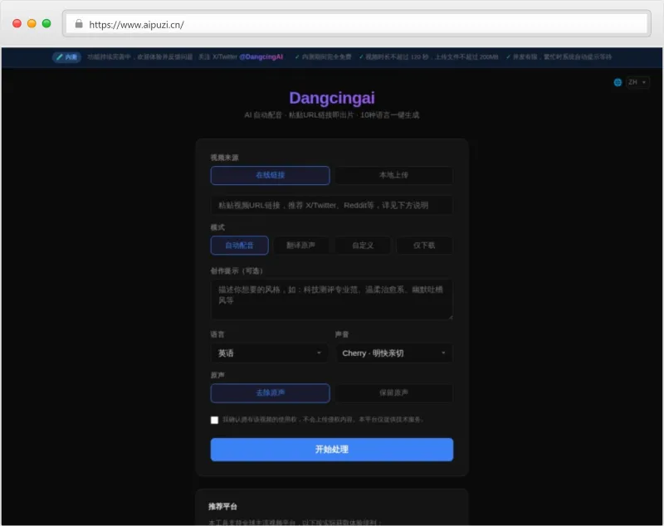Click the video URL input field
This screenshot has height=526, width=664.
click(x=331, y=204)
